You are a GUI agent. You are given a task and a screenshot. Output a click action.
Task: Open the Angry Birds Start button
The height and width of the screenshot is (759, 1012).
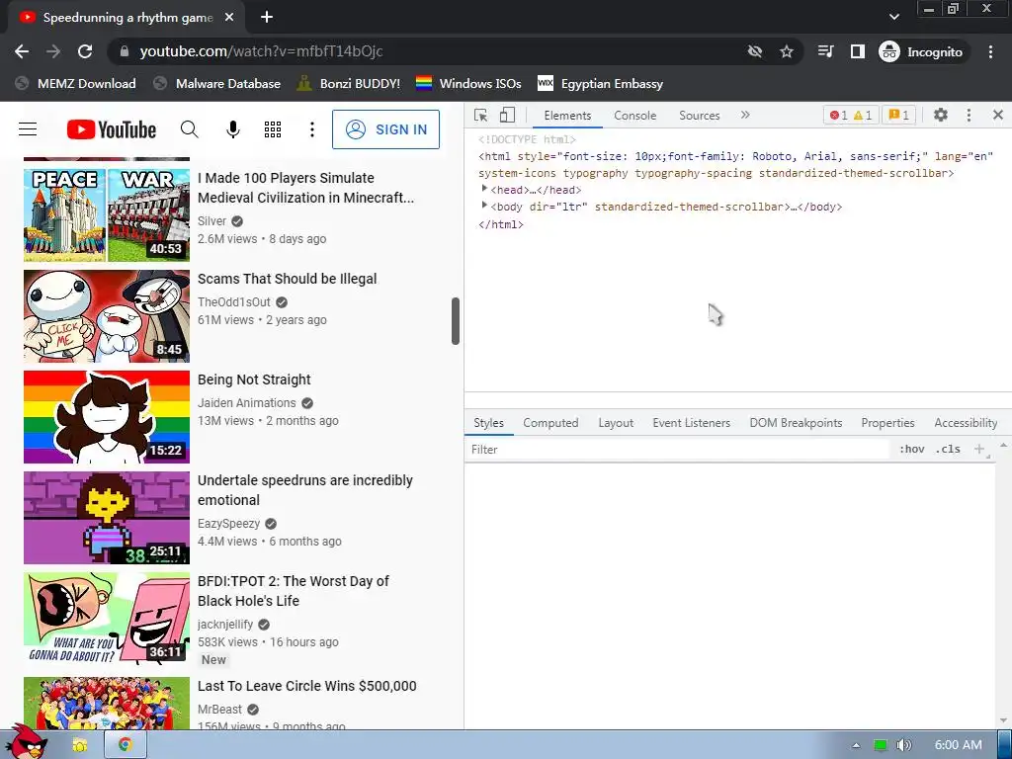click(x=26, y=742)
